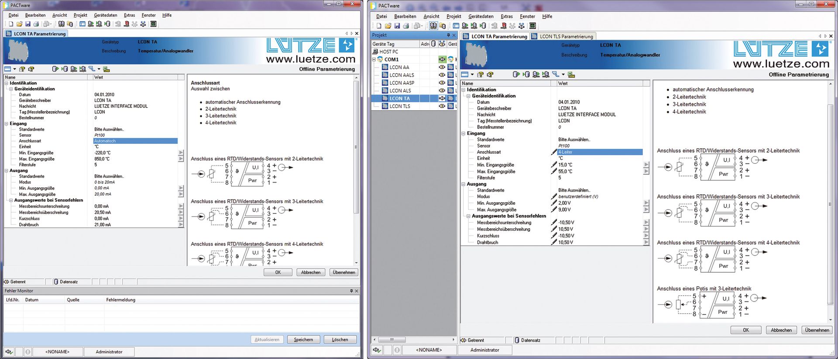838x359 pixels.
Task: Click Print icon in left window toolbar
Action: pyautogui.click(x=36, y=24)
